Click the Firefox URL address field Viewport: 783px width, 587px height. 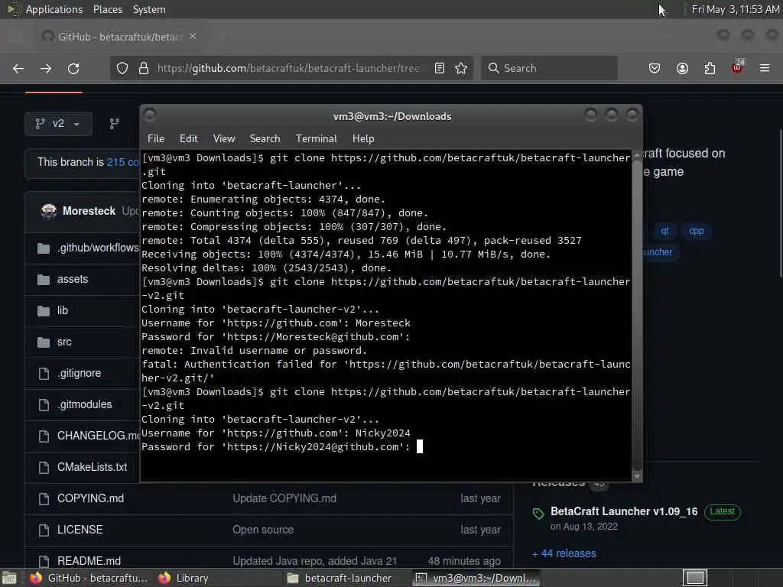click(x=290, y=68)
